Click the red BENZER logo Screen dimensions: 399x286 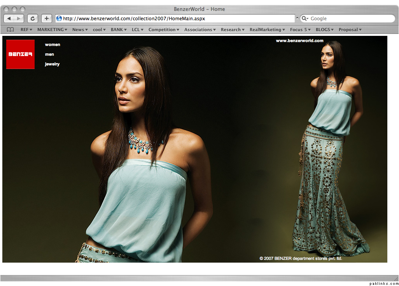pyautogui.click(x=20, y=54)
